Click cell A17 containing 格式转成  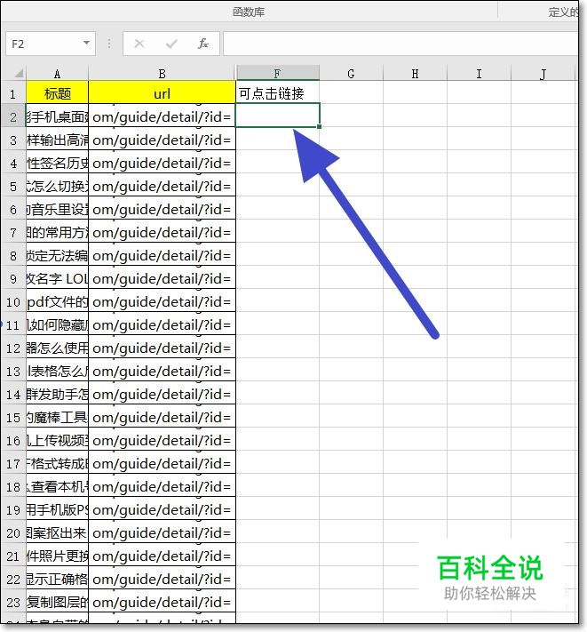pyautogui.click(x=57, y=464)
